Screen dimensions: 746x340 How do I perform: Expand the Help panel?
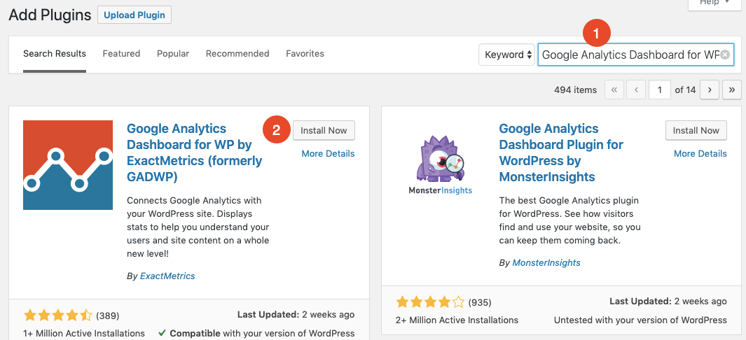[714, 3]
